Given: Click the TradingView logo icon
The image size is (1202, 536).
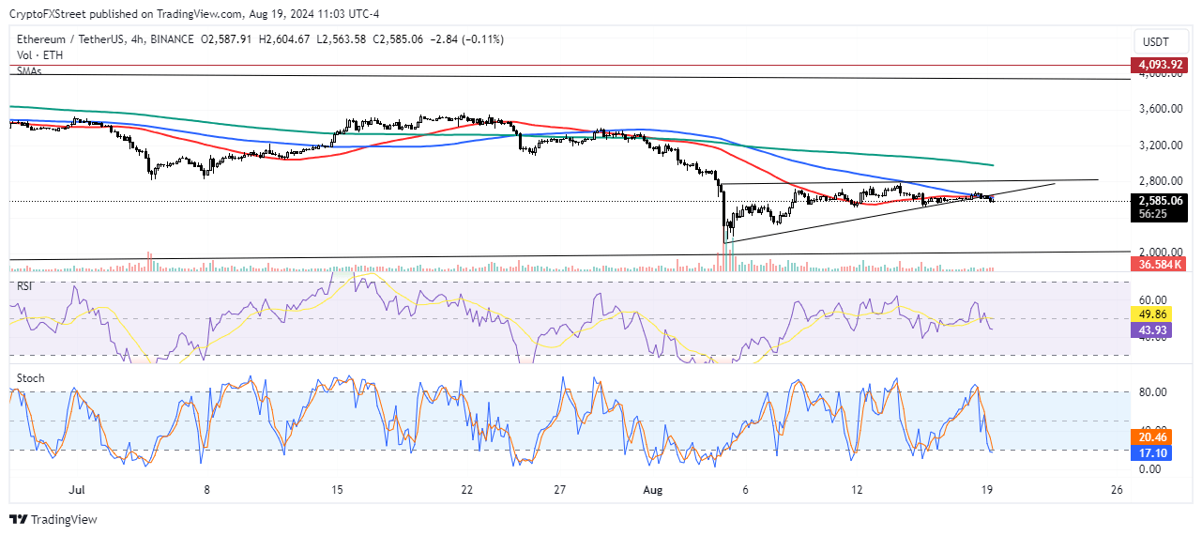Looking at the screenshot, I should coord(18,519).
